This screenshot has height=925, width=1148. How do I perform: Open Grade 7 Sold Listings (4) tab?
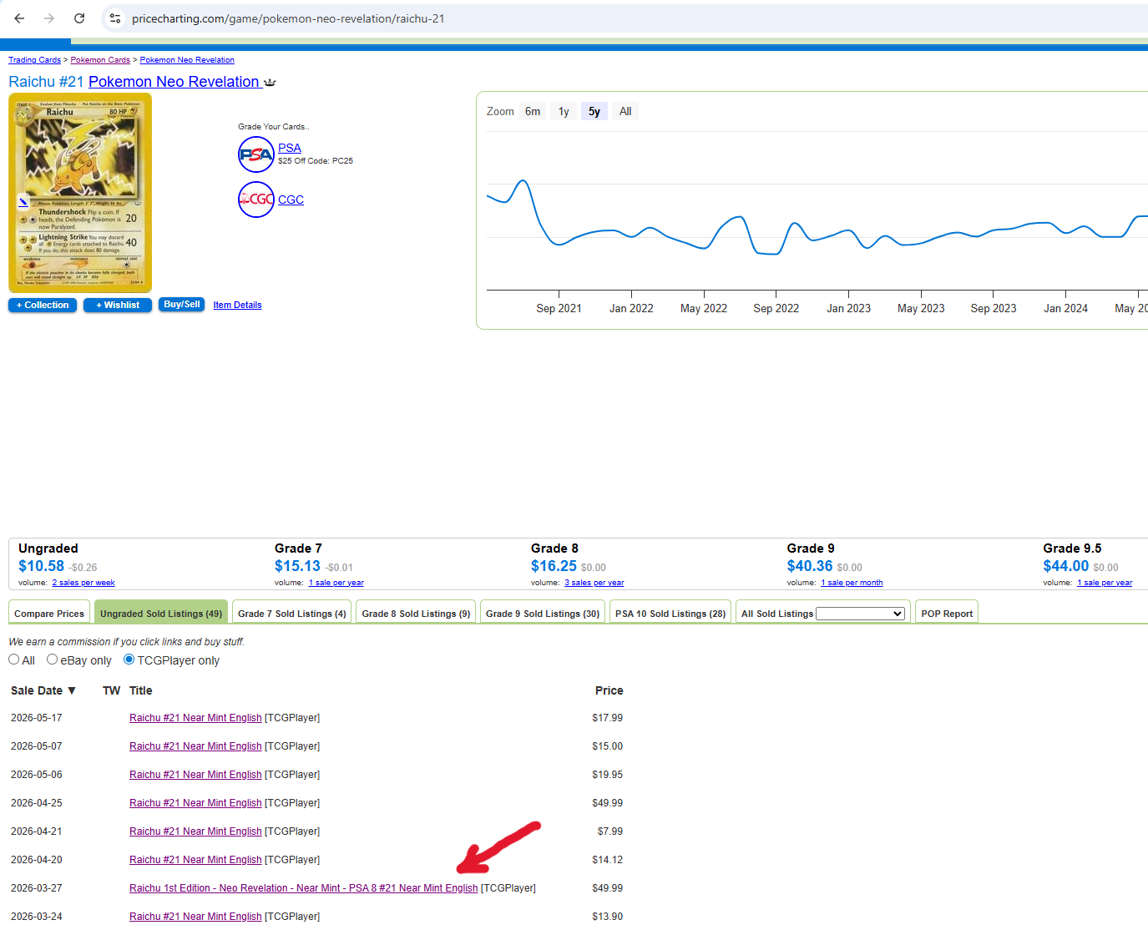coord(291,613)
